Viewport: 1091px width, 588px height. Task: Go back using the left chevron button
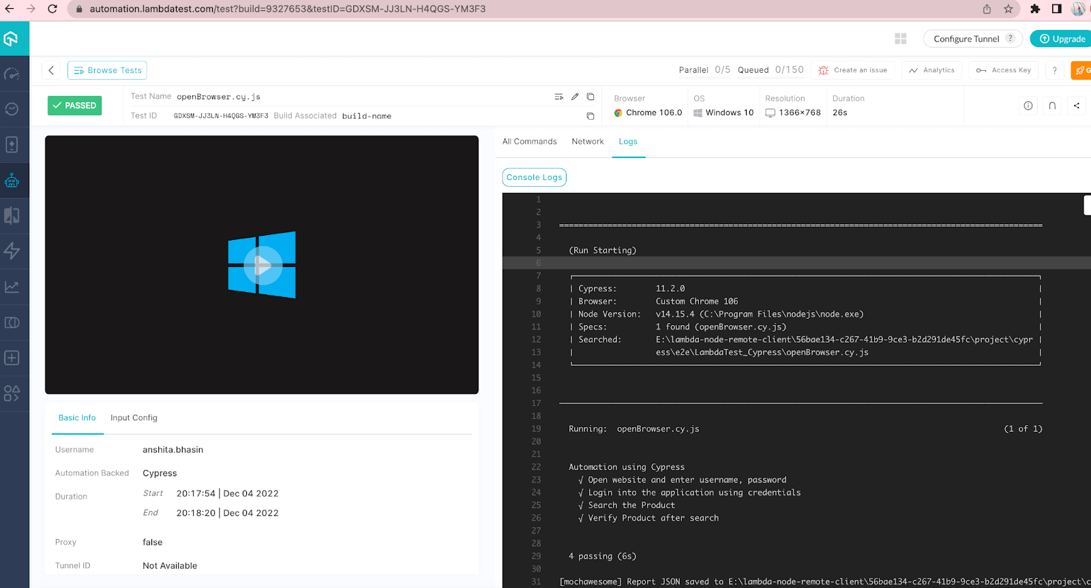[x=51, y=70]
